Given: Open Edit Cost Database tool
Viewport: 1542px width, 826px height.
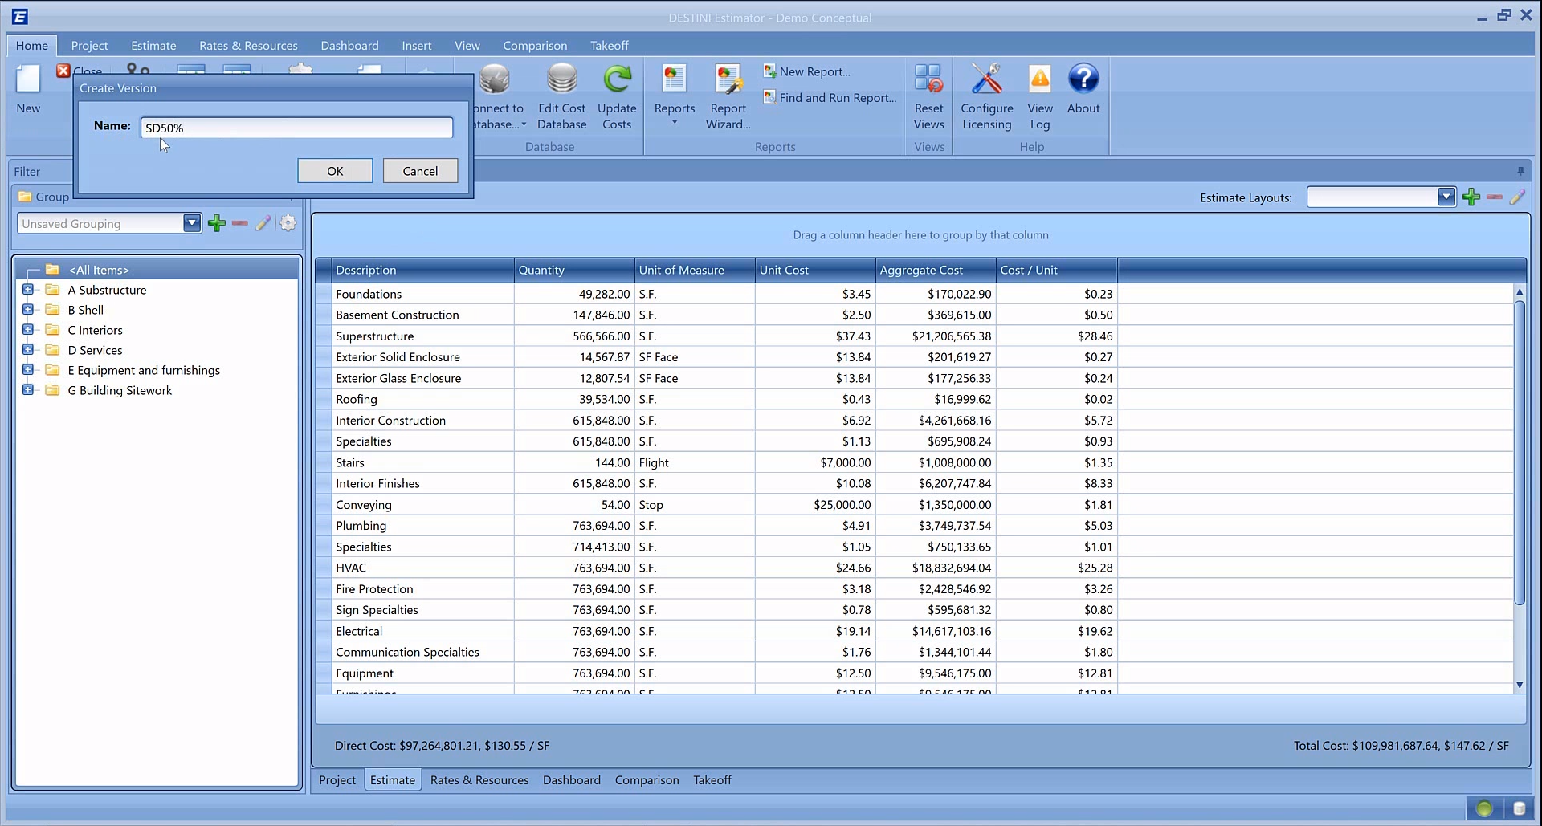Looking at the screenshot, I should [561, 80].
